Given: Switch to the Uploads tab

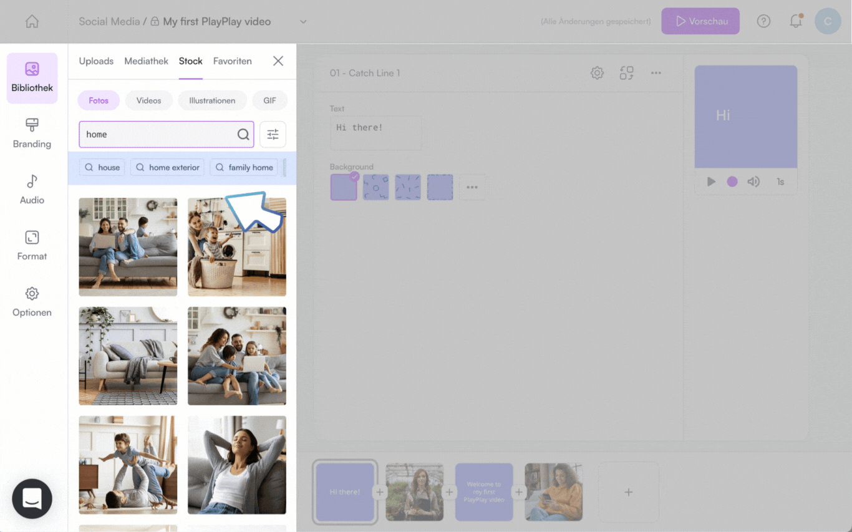Looking at the screenshot, I should (x=96, y=61).
